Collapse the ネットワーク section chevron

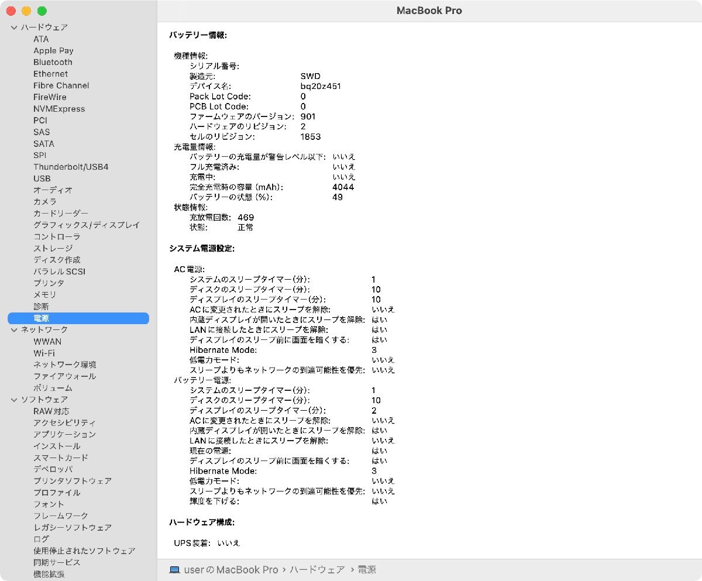(x=14, y=330)
